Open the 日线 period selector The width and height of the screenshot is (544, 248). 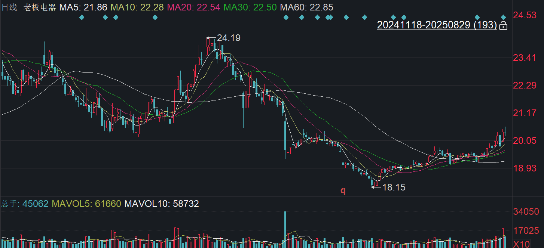[x=9, y=7]
